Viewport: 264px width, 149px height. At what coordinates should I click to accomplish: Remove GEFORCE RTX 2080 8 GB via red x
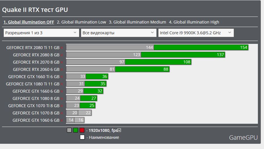62,55
